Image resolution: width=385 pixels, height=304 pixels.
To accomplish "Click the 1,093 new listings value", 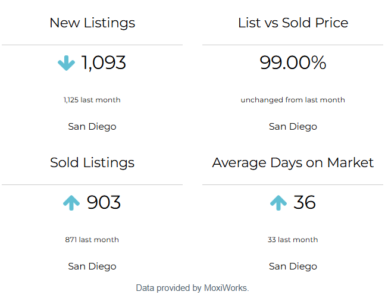I will point(104,63).
